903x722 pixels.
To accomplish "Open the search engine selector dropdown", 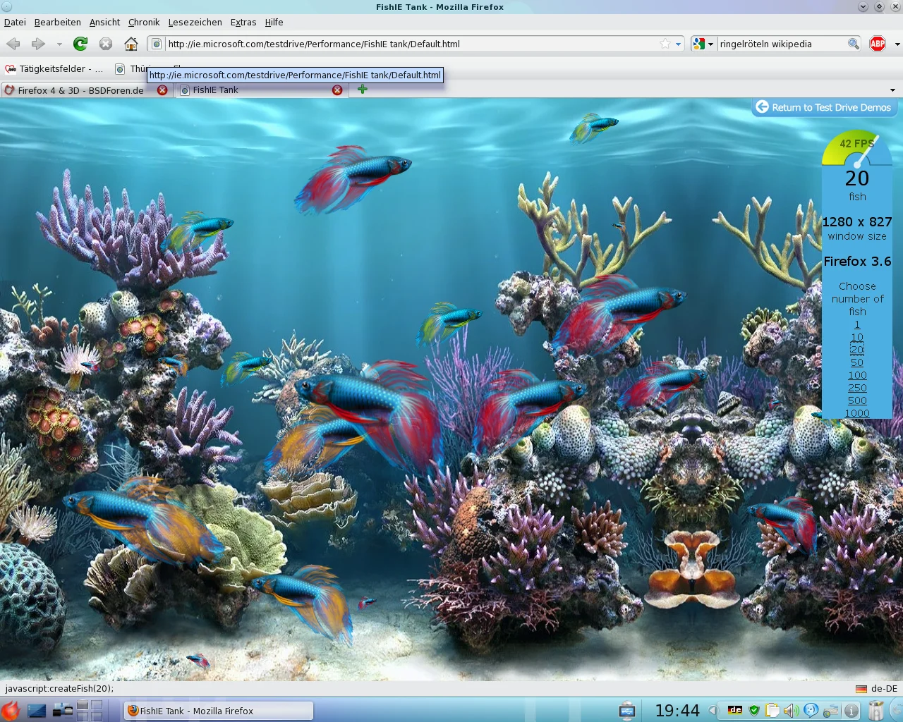I will (710, 44).
